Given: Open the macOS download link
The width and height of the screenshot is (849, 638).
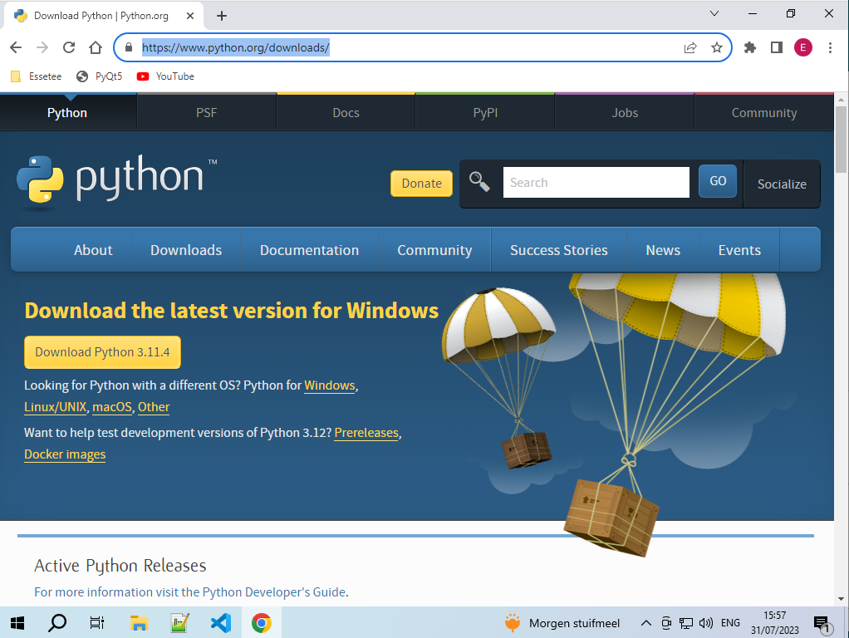Looking at the screenshot, I should pyautogui.click(x=112, y=407).
